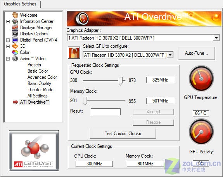Click the empty Result field
223x177 pixels.
coord(105,112)
